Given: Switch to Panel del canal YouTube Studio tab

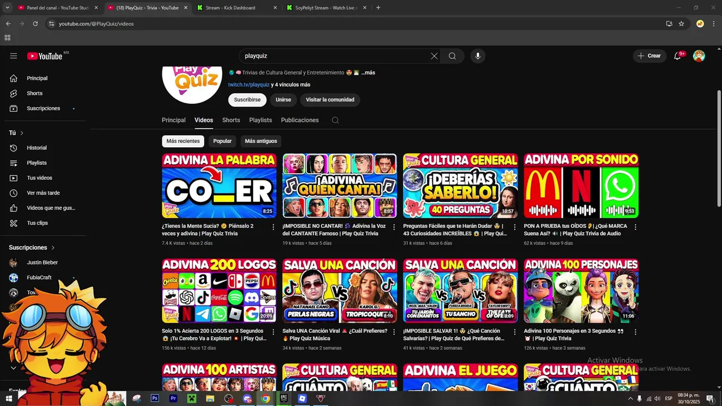Looking at the screenshot, I should coord(58,8).
